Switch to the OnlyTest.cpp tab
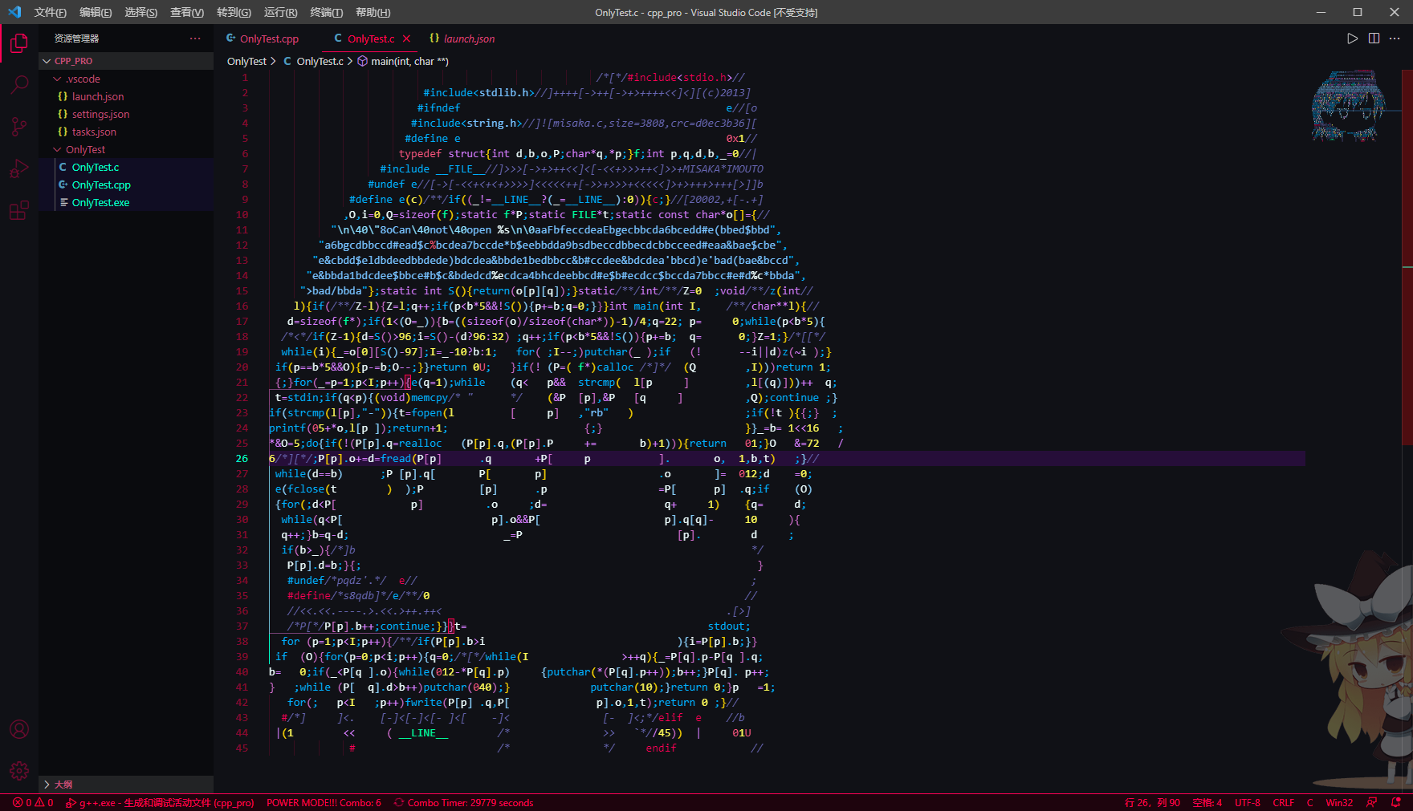 (269, 39)
